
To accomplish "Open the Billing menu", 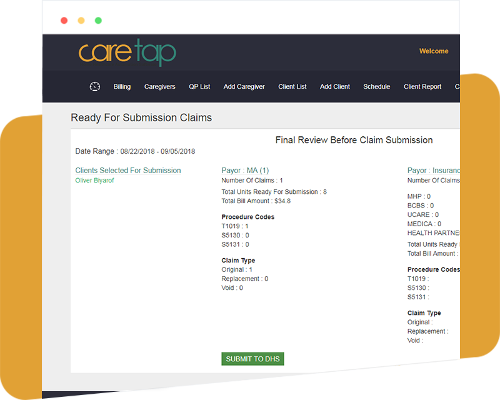I will coord(122,87).
